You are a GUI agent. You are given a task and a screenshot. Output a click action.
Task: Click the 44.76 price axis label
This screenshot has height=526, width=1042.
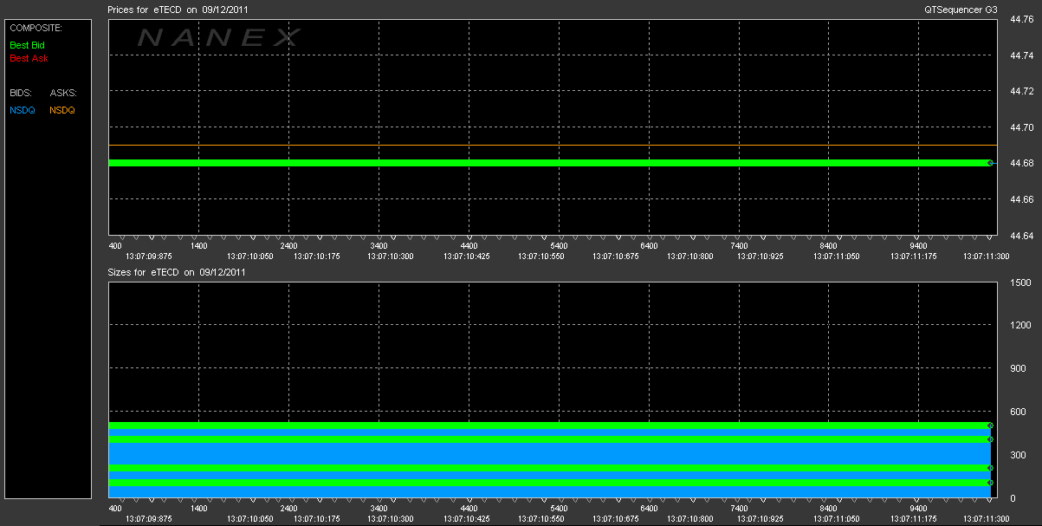[1020, 19]
